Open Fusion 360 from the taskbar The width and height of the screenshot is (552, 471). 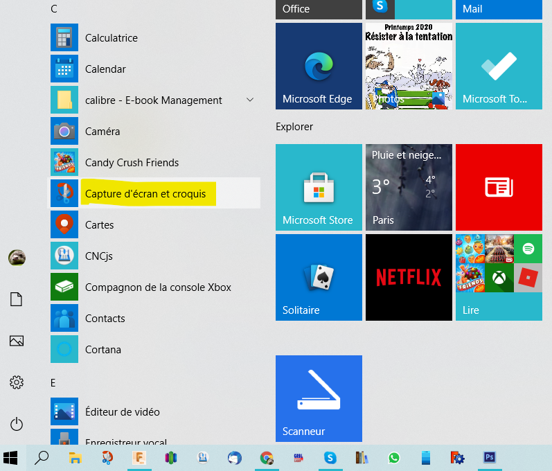click(139, 458)
